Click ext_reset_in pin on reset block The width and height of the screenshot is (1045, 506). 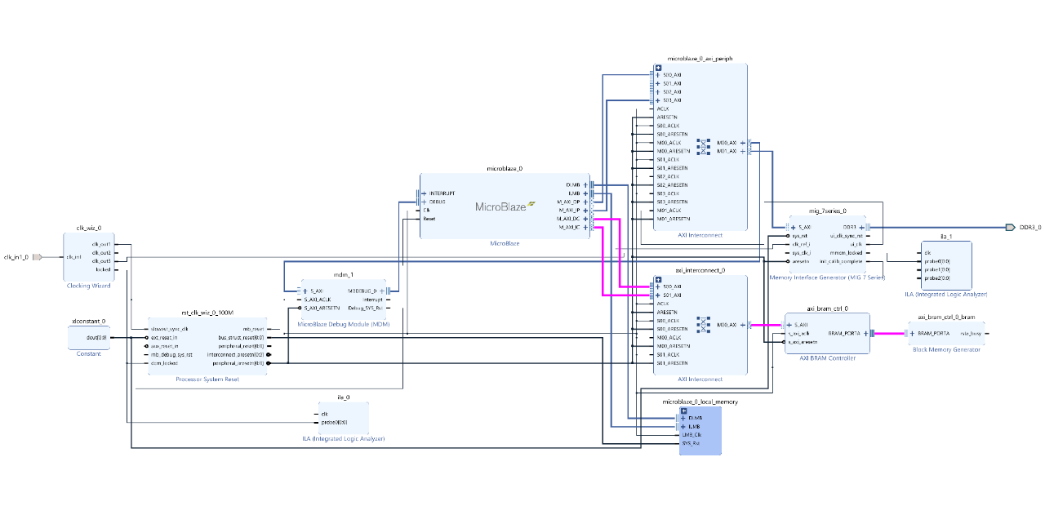165,337
